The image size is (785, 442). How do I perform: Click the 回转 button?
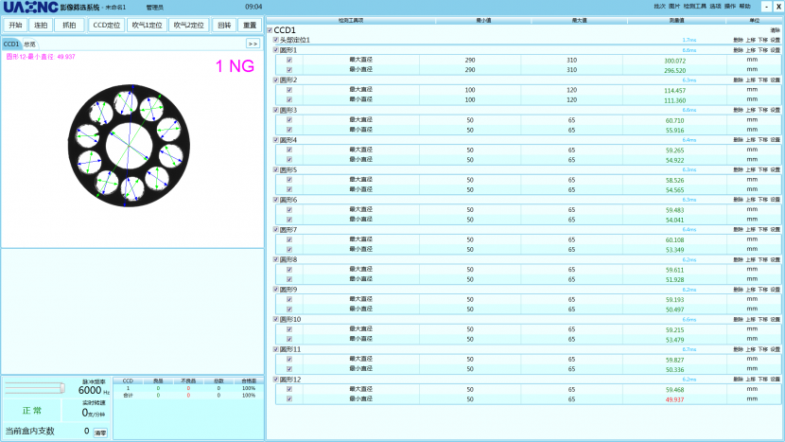coord(224,25)
